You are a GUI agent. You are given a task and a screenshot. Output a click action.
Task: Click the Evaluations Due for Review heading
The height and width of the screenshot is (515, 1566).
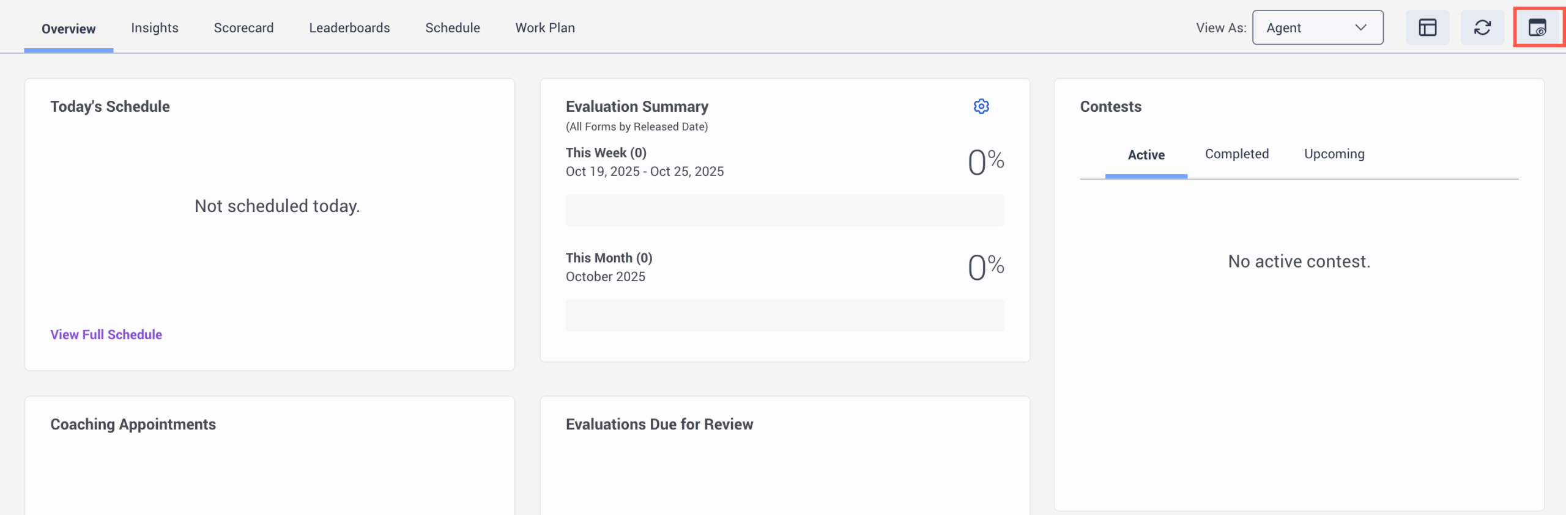click(x=659, y=425)
